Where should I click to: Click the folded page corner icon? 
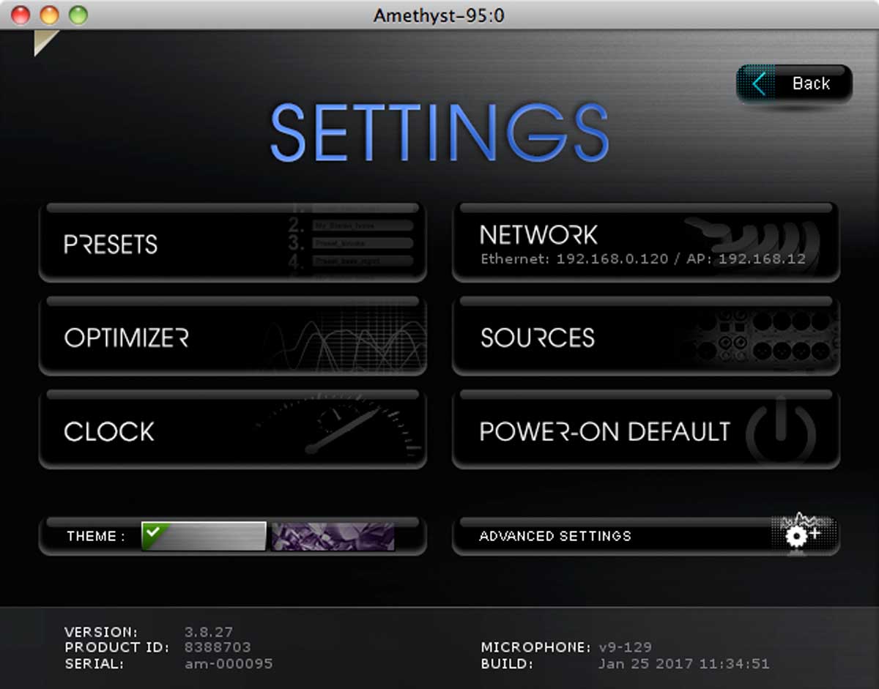pos(44,43)
